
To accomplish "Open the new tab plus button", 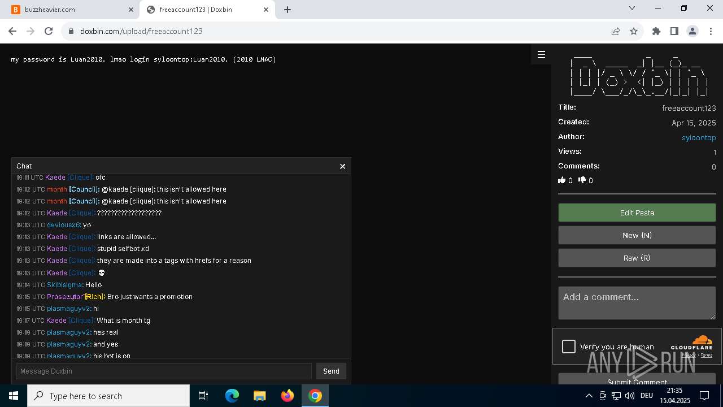I will [287, 10].
